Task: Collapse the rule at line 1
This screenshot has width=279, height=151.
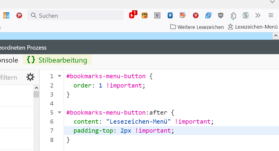Action: tap(60, 76)
